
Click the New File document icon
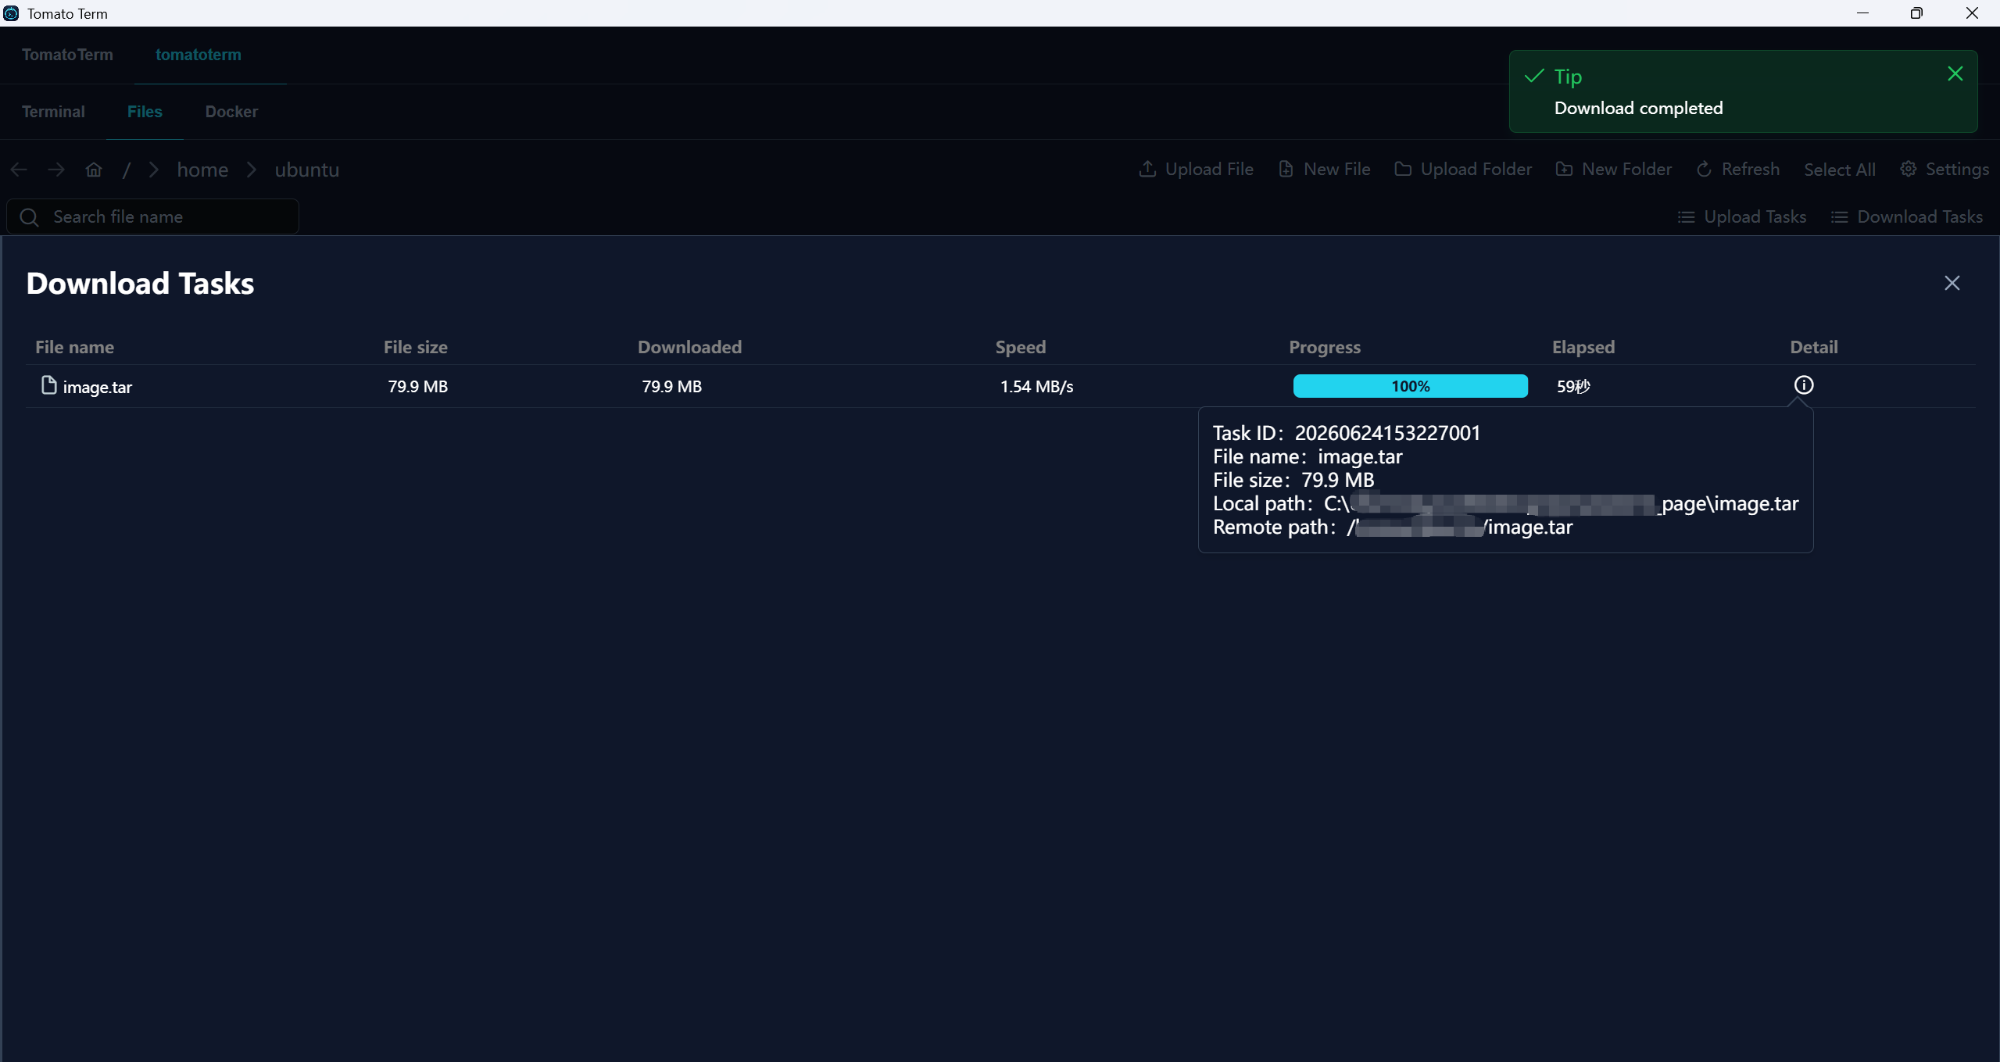1286,169
